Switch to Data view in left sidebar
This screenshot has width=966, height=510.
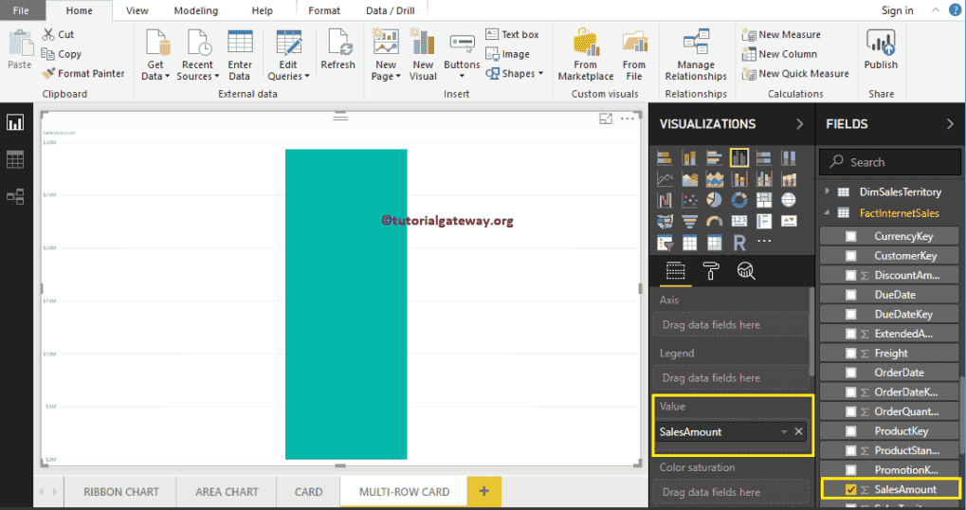click(15, 159)
